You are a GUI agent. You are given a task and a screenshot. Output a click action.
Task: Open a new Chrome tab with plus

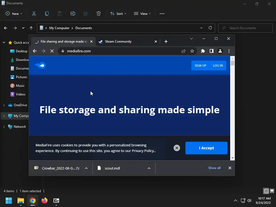coord(166,42)
